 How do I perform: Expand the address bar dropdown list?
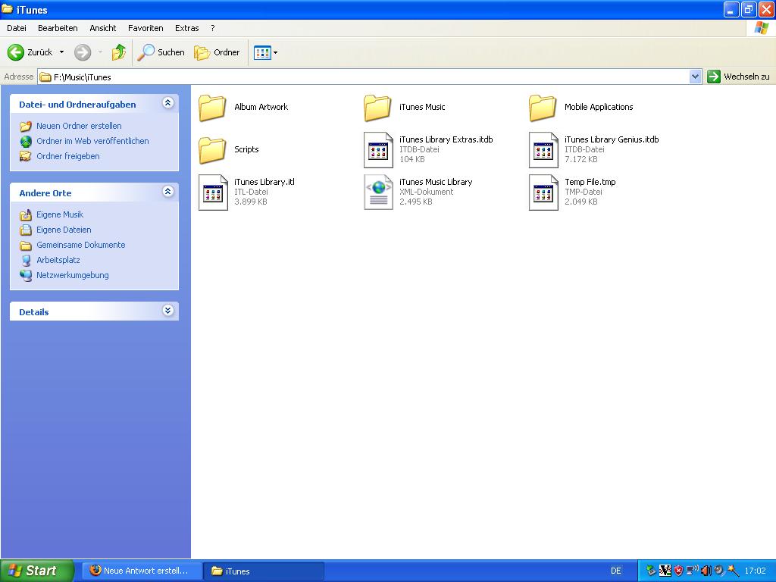pyautogui.click(x=696, y=77)
